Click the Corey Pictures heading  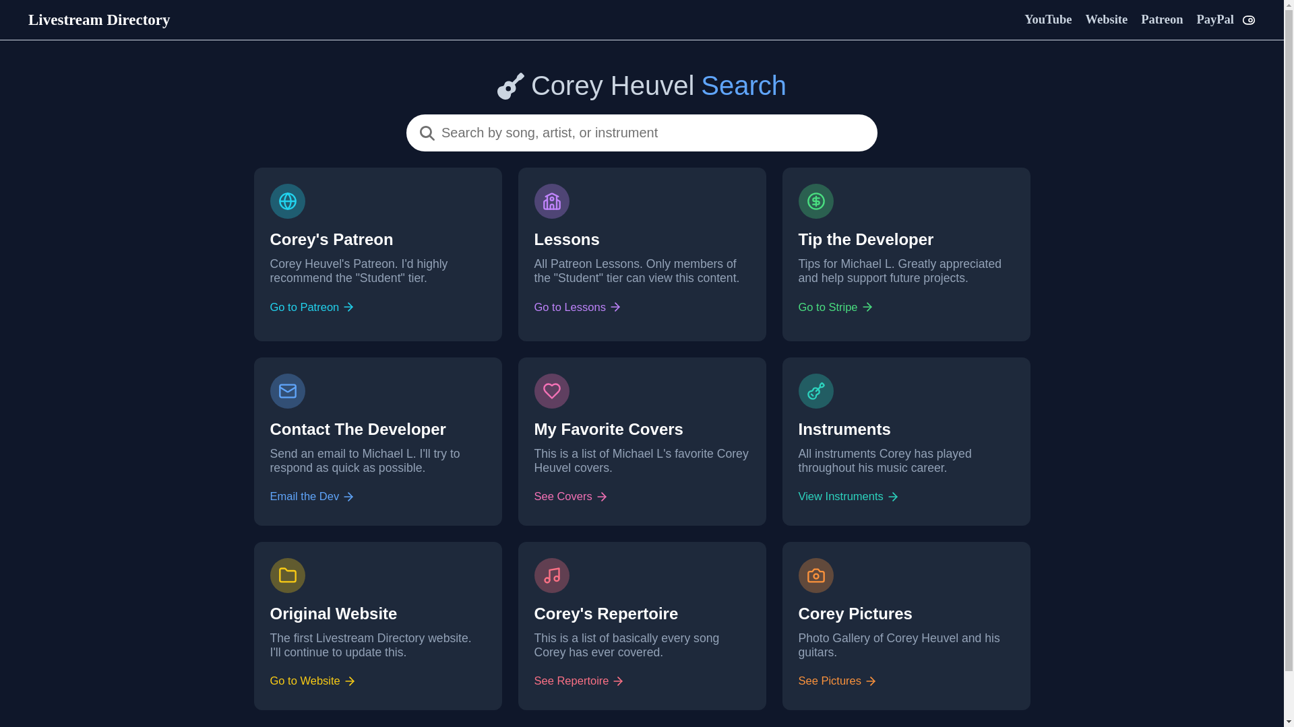855,614
